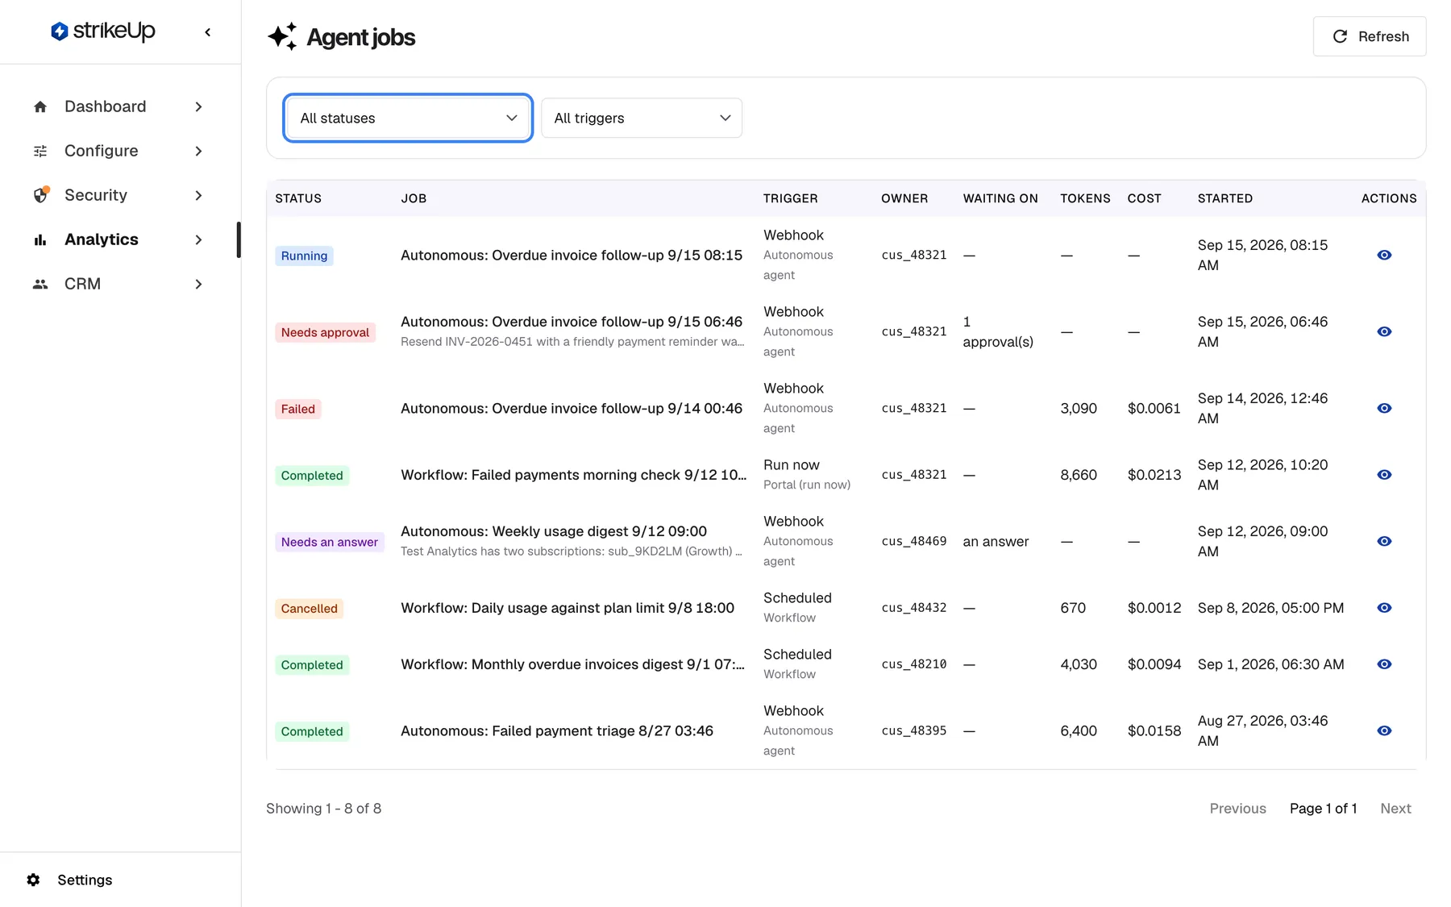The height and width of the screenshot is (907, 1451).
Task: Click the Agent jobs sparkle icon
Action: click(x=282, y=36)
